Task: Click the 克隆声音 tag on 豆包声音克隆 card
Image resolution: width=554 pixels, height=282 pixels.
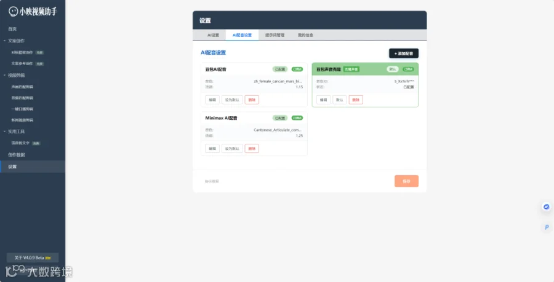Action: 351,69
